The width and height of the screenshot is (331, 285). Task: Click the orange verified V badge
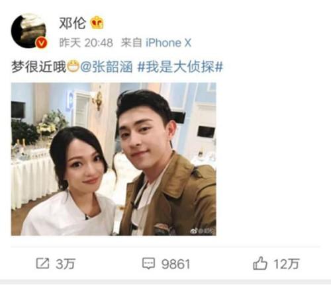[x=42, y=42]
